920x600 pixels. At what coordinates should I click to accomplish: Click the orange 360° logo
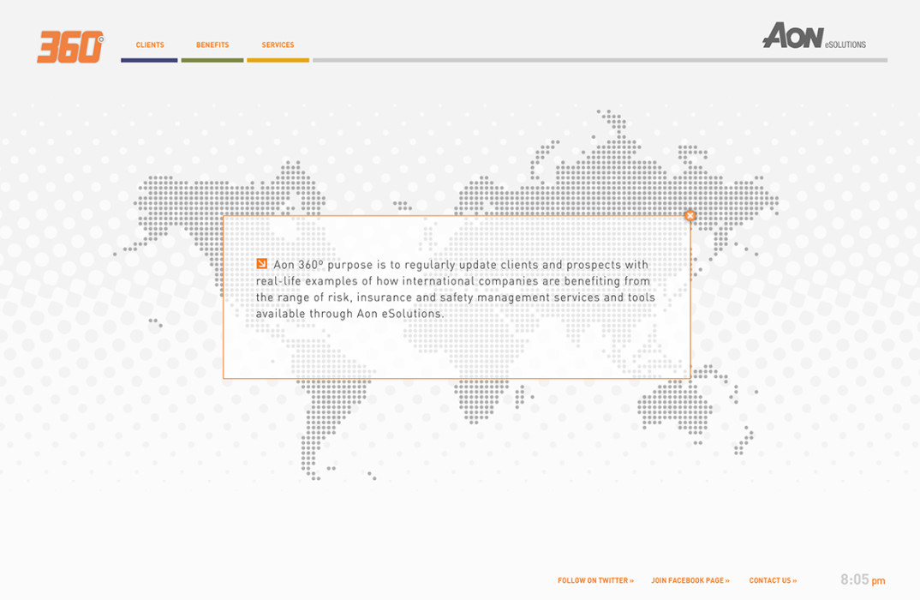pyautogui.click(x=70, y=47)
